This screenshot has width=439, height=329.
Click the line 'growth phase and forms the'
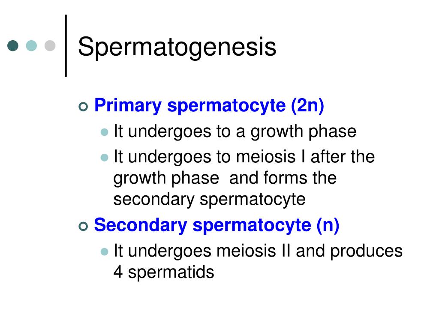[x=225, y=178]
